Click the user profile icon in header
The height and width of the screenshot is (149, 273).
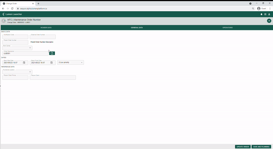point(269,14)
